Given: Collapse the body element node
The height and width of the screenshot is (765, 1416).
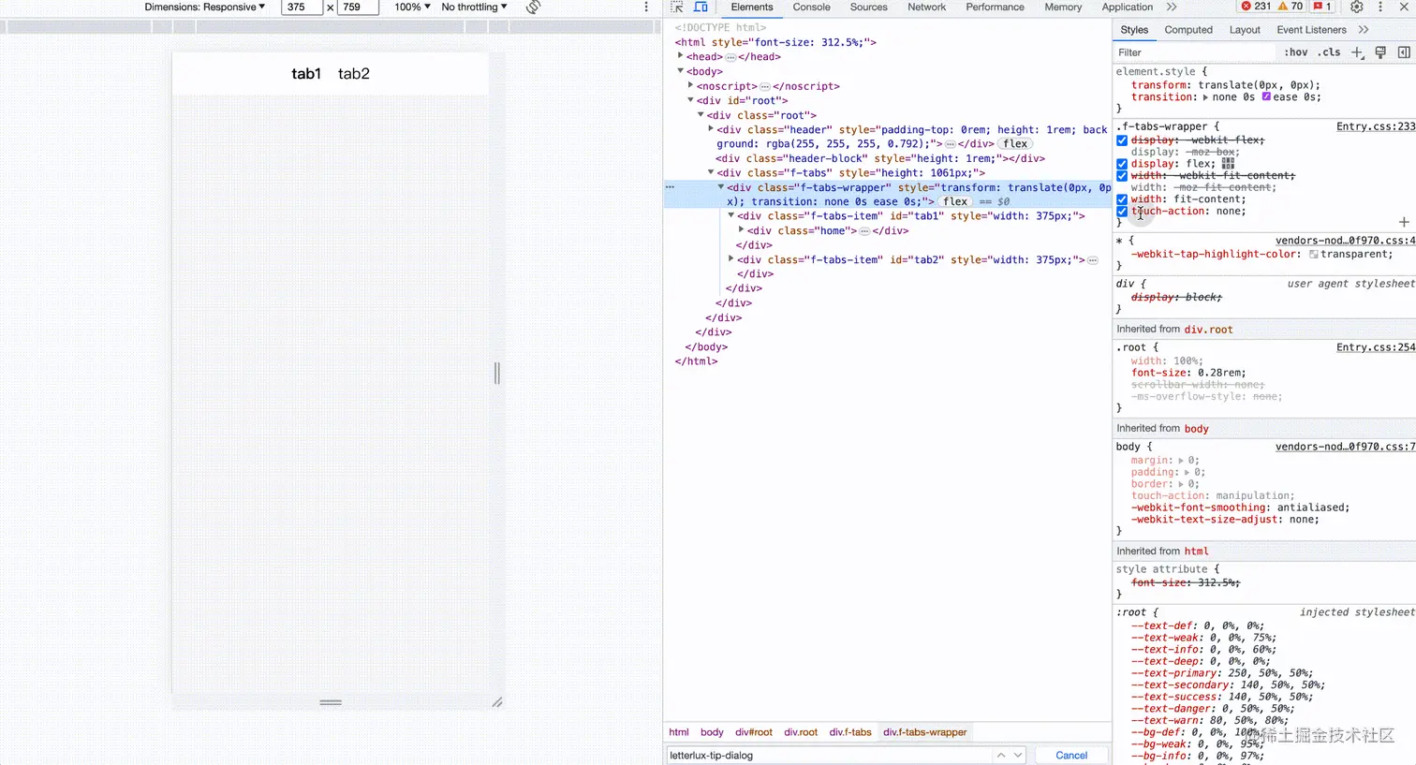Looking at the screenshot, I should click(681, 71).
